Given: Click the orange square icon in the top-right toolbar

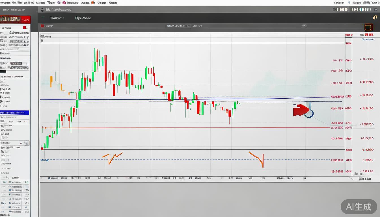Looking at the screenshot, I should 368,27.
